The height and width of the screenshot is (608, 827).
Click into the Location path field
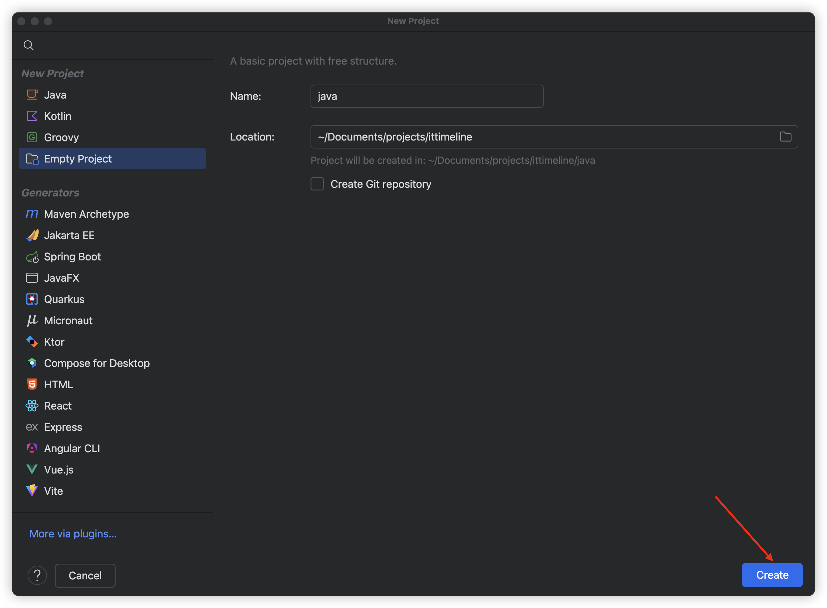(541, 137)
